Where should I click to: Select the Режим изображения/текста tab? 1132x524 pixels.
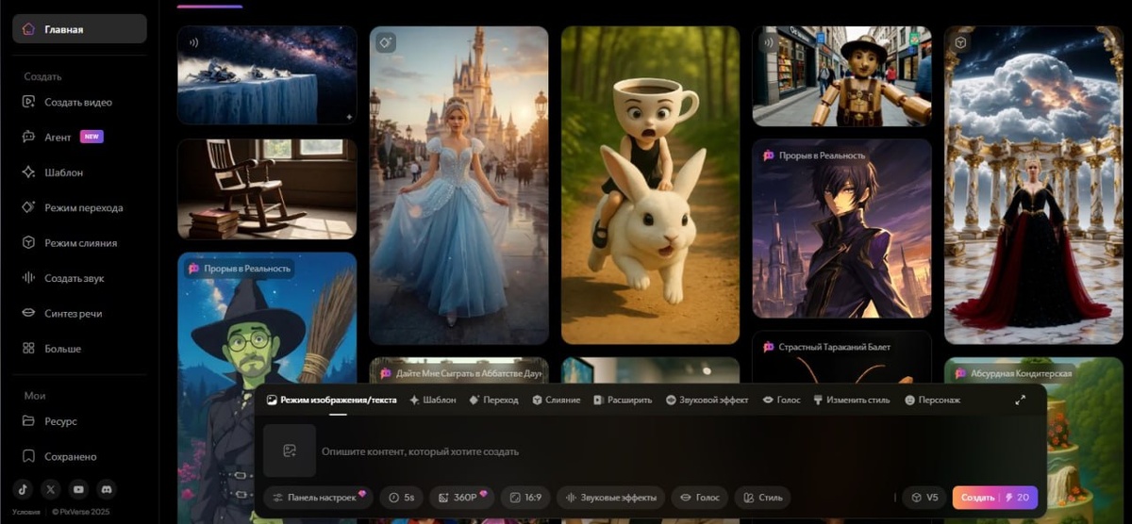pos(331,400)
